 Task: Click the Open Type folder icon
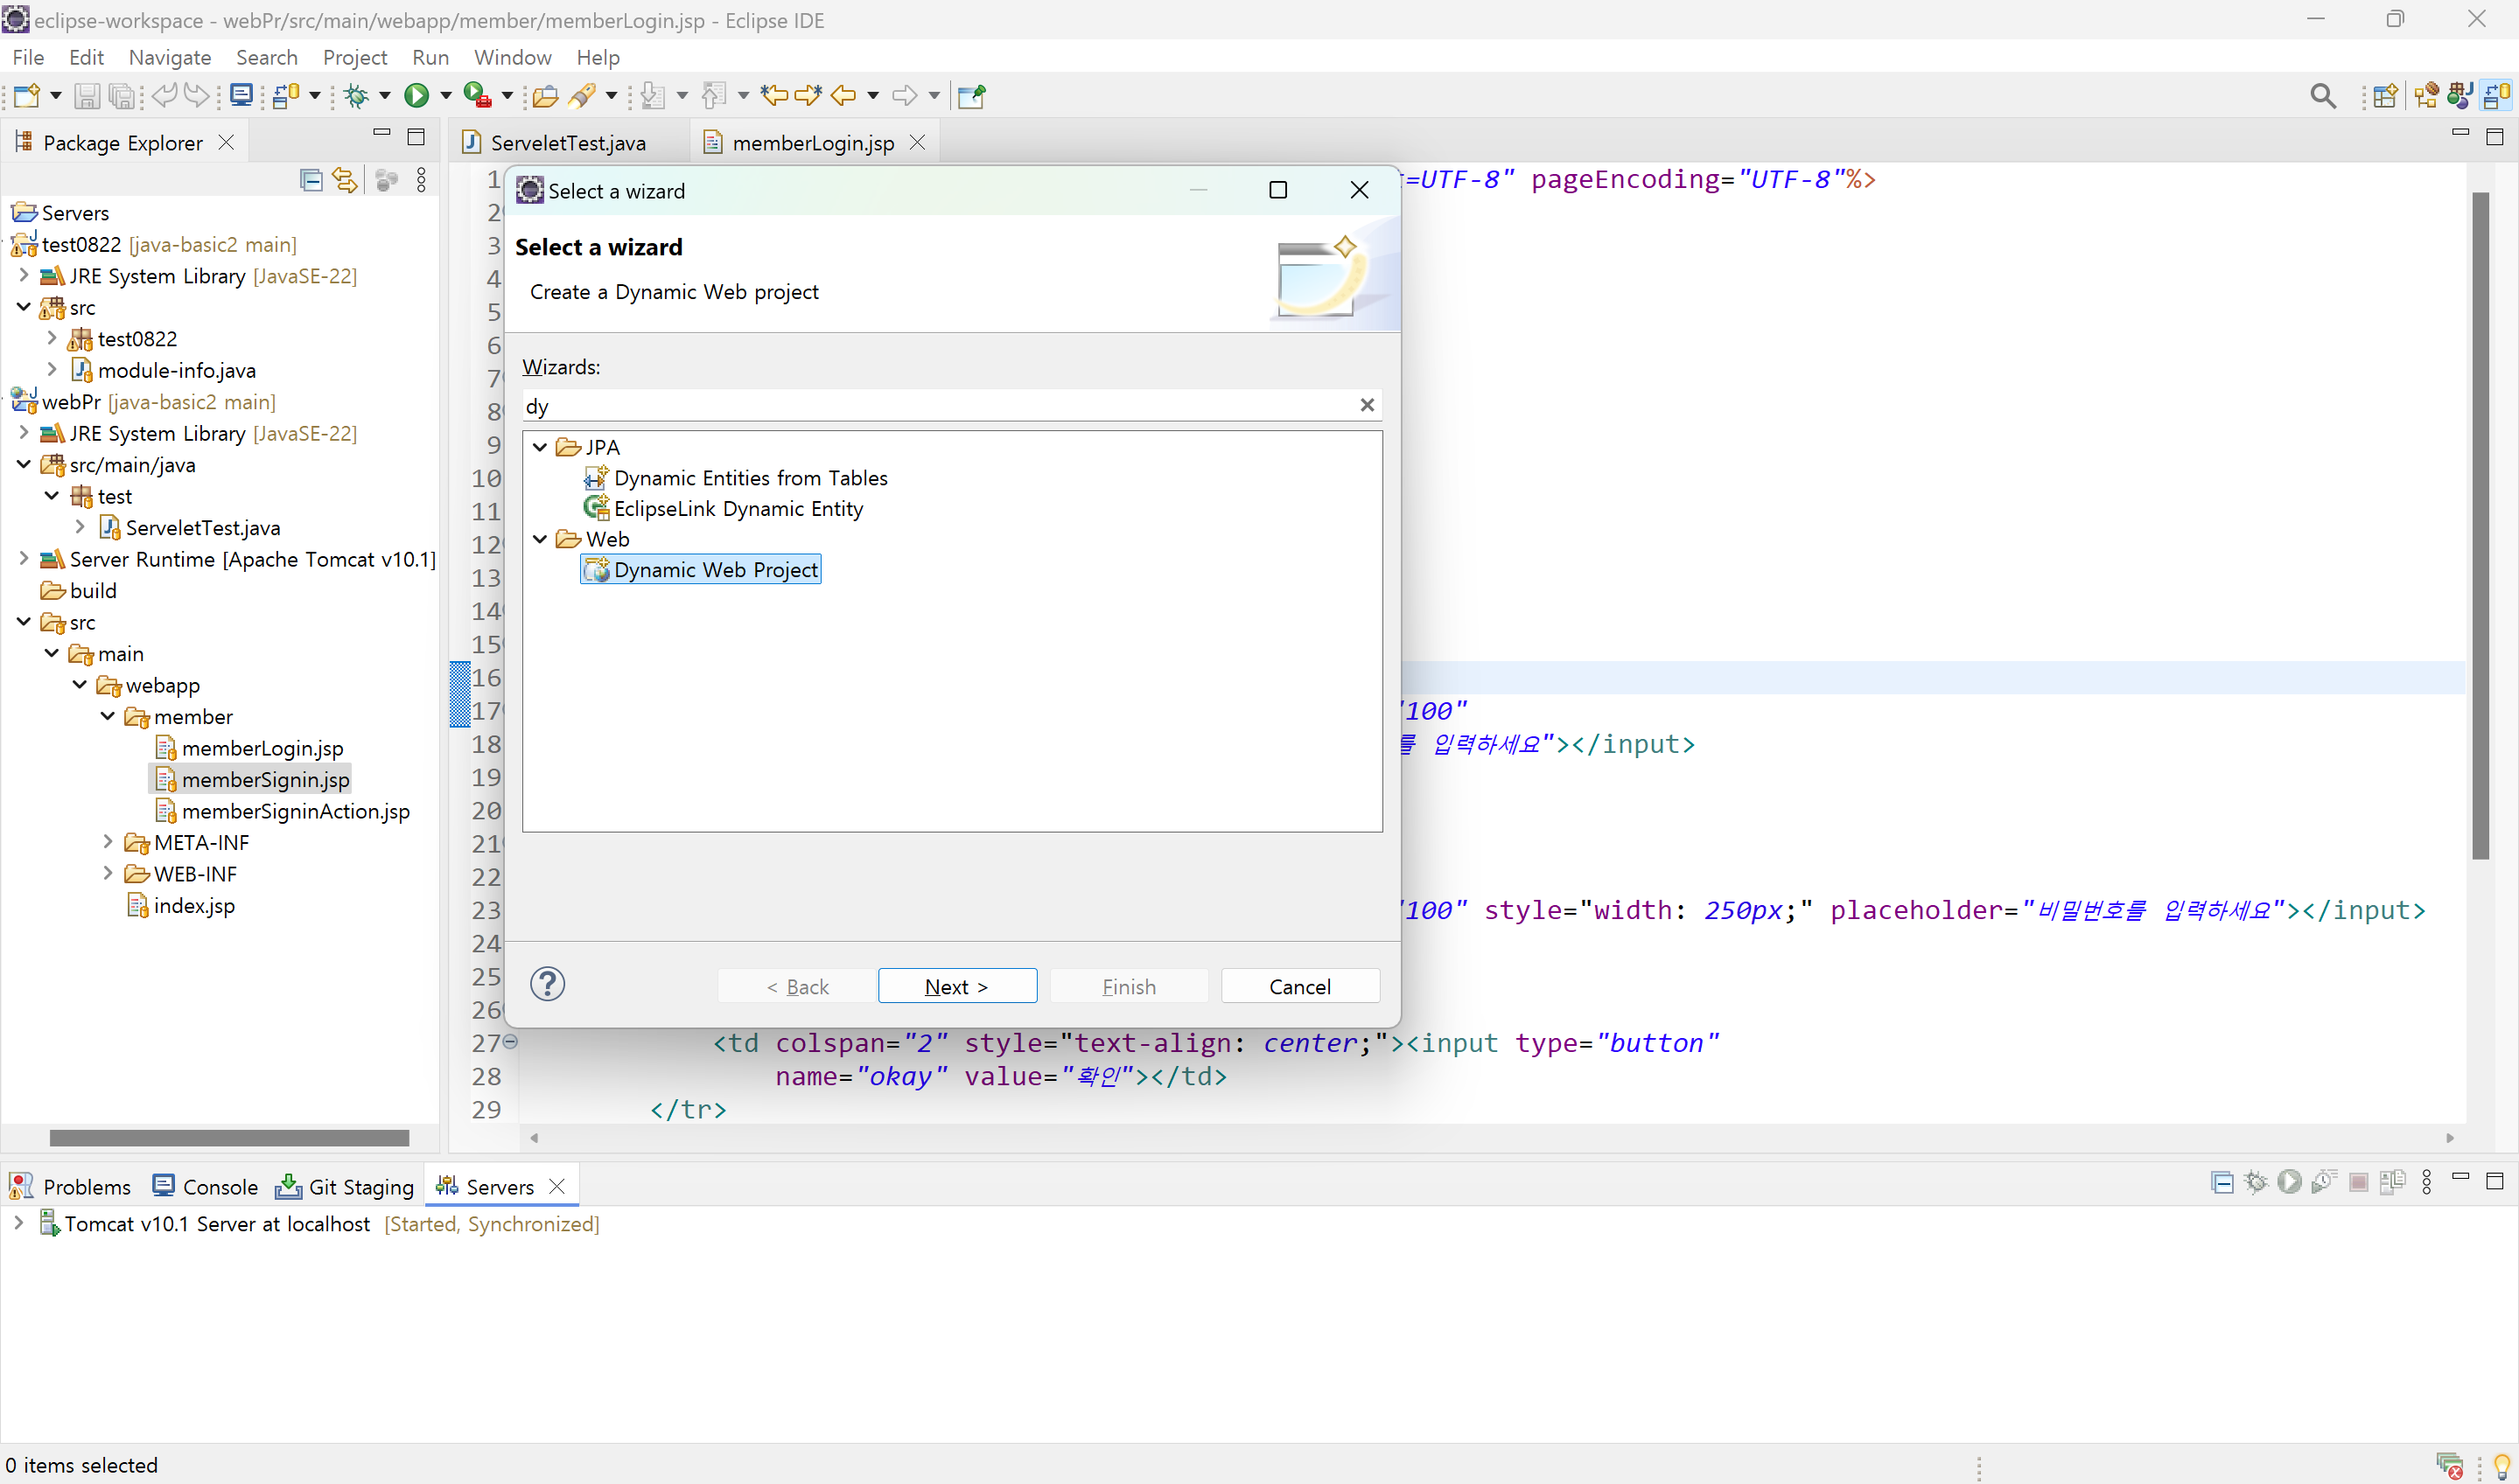[545, 96]
